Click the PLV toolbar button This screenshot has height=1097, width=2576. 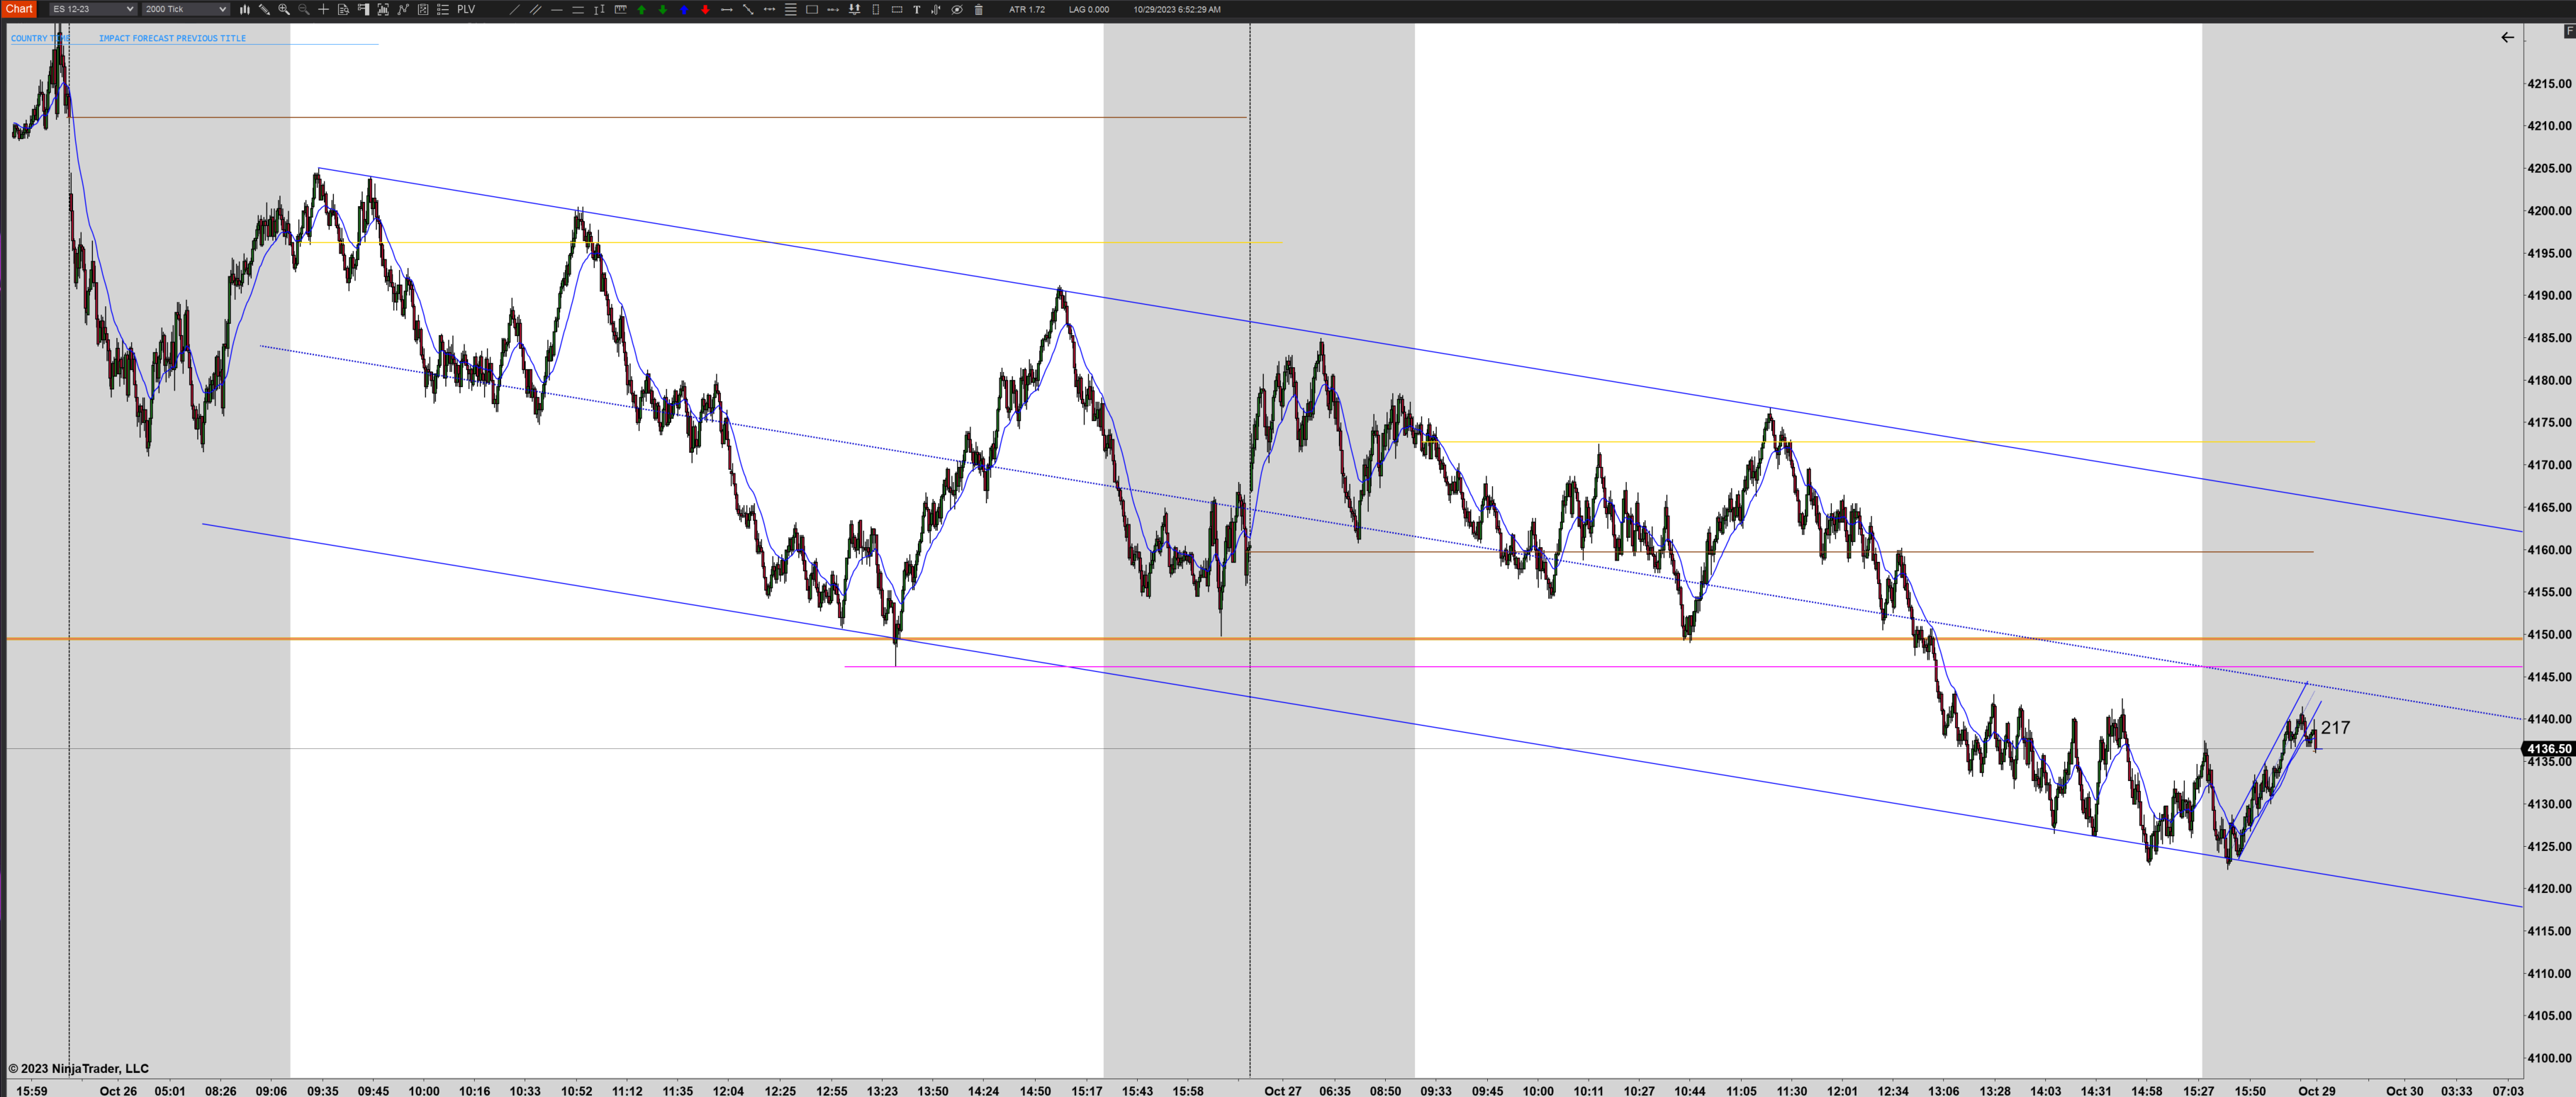[466, 9]
